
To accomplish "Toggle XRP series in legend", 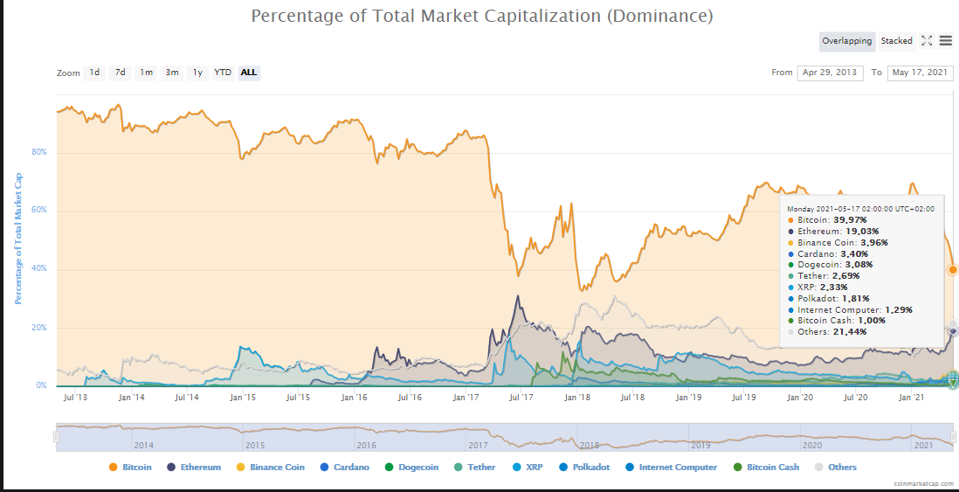I will 527,467.
